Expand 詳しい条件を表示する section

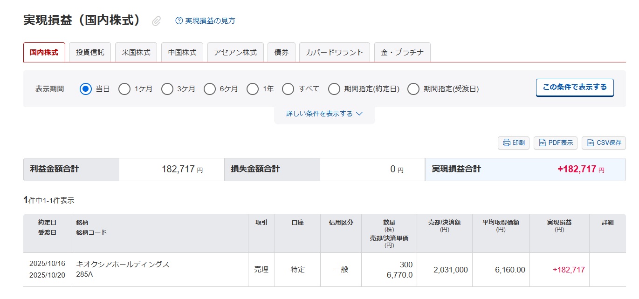tap(324, 114)
